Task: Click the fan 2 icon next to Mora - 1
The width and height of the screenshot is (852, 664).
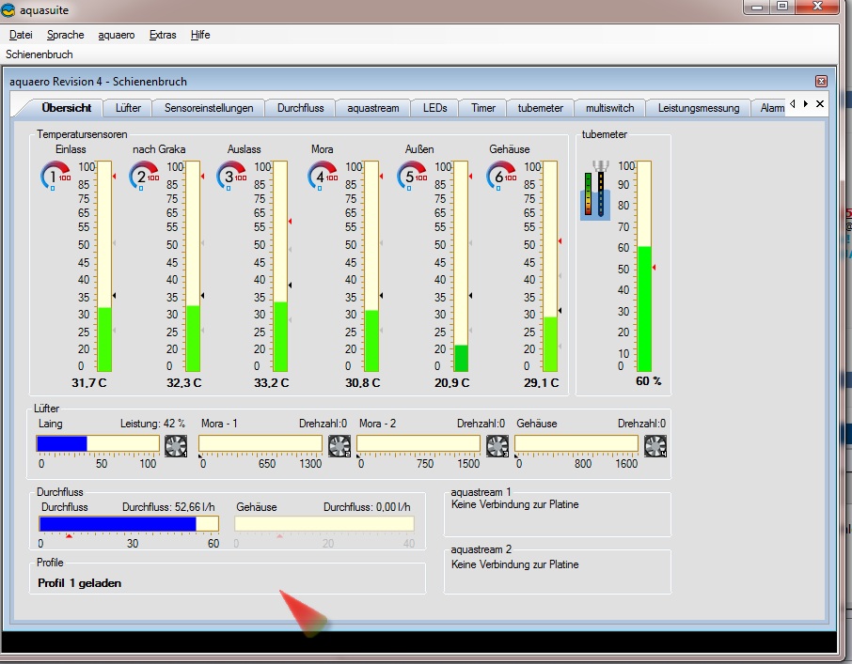Action: (x=339, y=446)
